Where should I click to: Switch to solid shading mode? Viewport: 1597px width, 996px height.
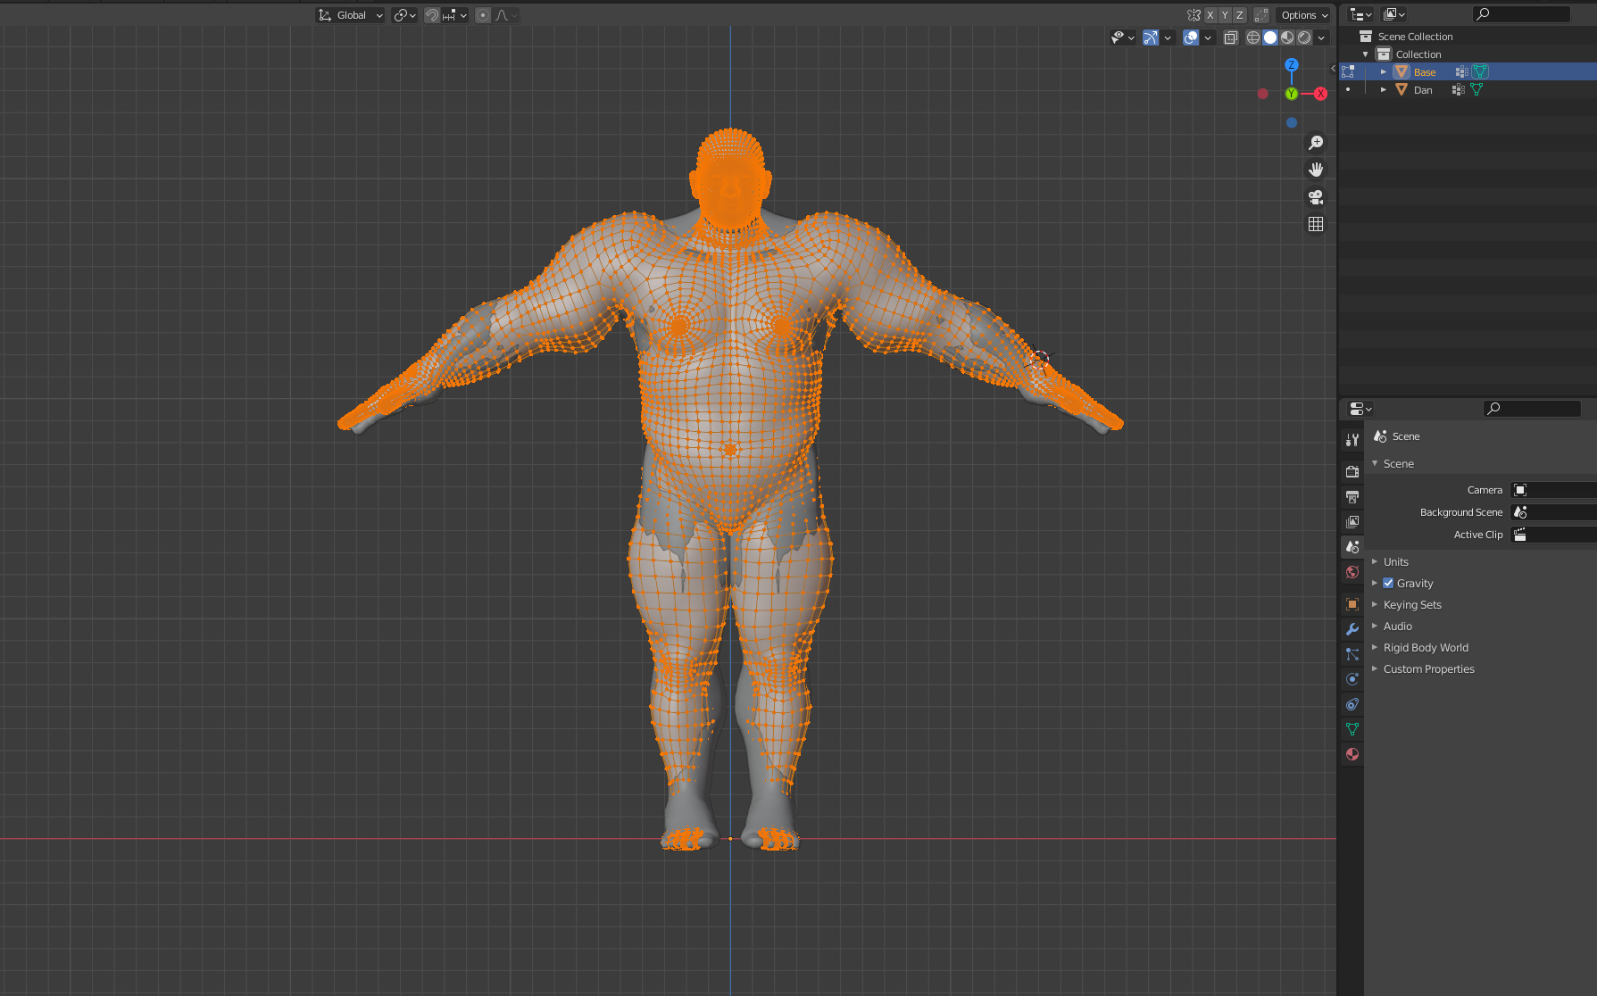click(1270, 37)
